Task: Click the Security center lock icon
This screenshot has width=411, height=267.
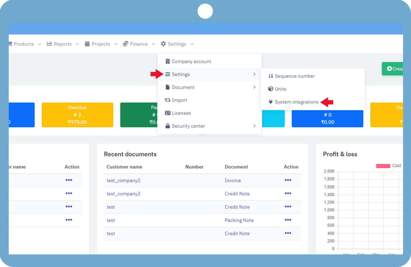Action: [167, 126]
